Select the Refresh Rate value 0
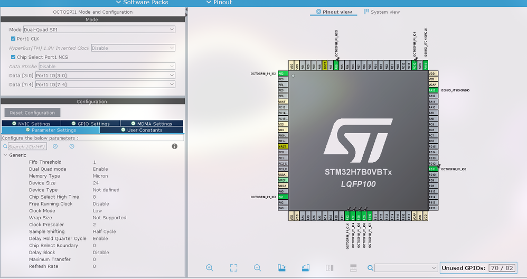The height and width of the screenshot is (279, 527). coord(95,266)
